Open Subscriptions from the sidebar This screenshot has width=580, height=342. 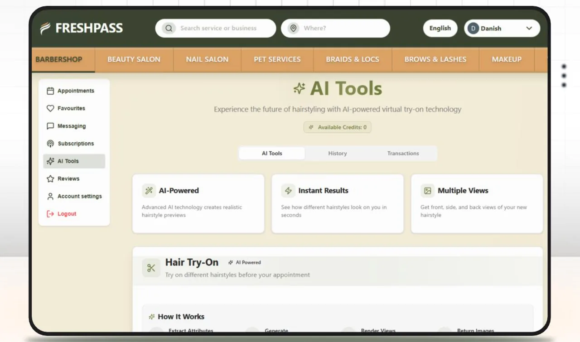point(74,144)
